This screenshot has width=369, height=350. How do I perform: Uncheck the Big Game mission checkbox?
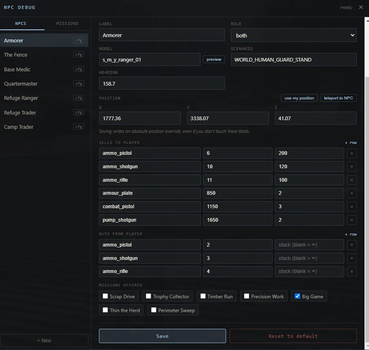(x=297, y=296)
